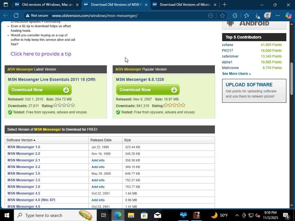Open contributor PKO17 profile
The width and height of the screenshot is (295, 221).
tap(228, 51)
